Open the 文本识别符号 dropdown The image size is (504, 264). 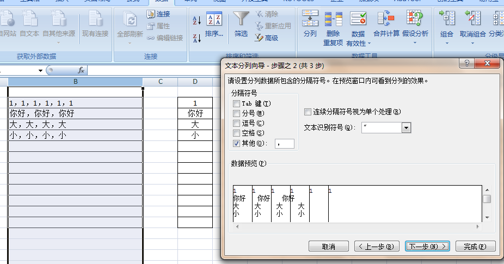pyautogui.click(x=406, y=128)
